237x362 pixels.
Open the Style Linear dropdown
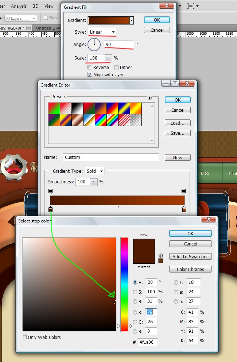point(102,32)
